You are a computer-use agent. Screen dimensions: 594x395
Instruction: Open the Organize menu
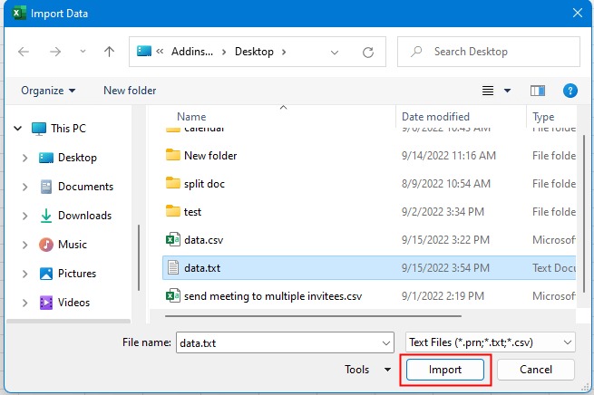click(x=48, y=91)
